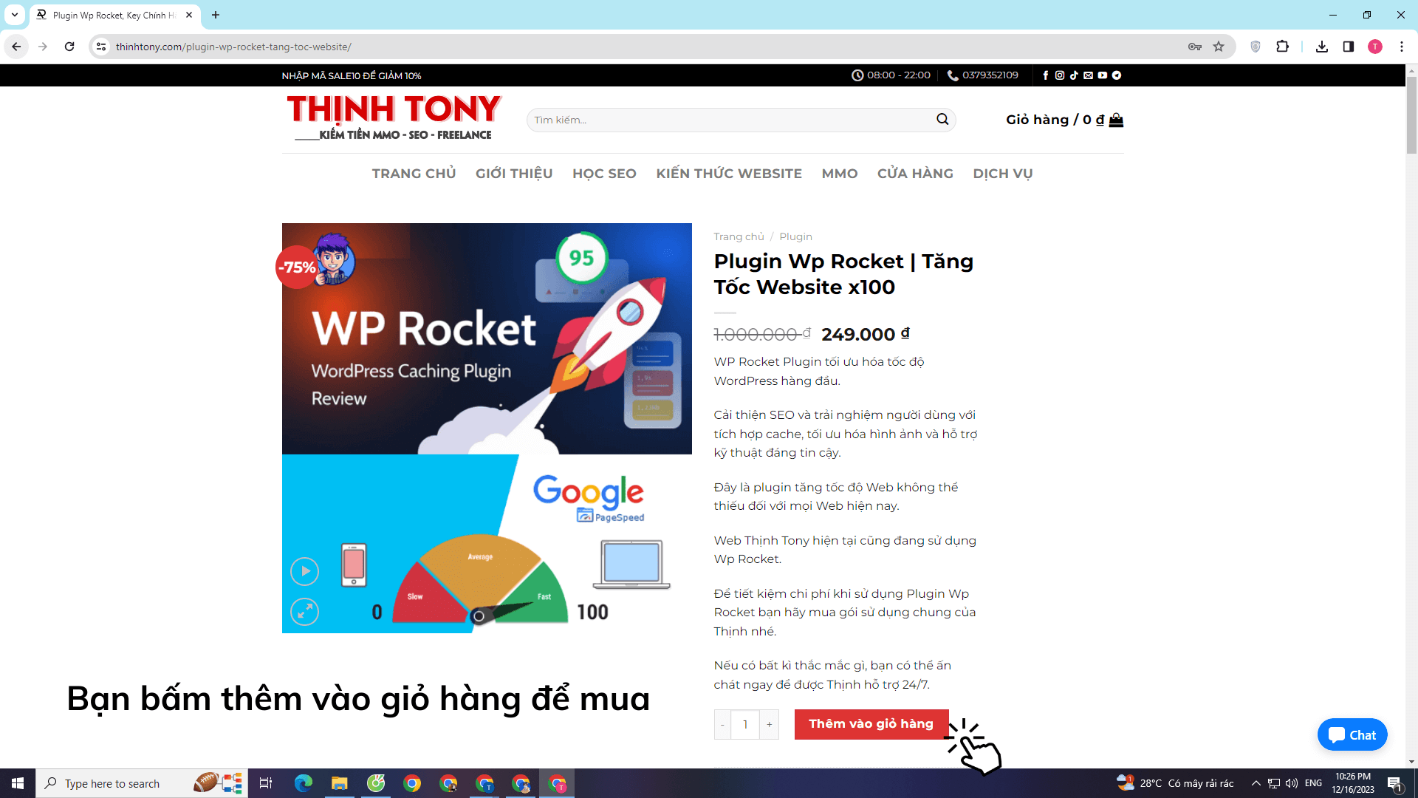Open the YouTube icon in the header

coord(1102,75)
